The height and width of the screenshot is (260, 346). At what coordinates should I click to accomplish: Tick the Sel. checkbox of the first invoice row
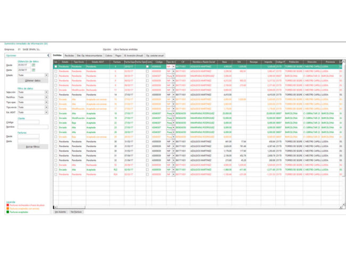click(55, 67)
